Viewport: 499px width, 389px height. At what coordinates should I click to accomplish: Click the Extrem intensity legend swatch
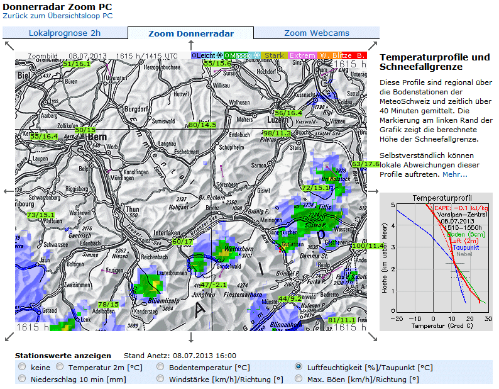tap(302, 55)
